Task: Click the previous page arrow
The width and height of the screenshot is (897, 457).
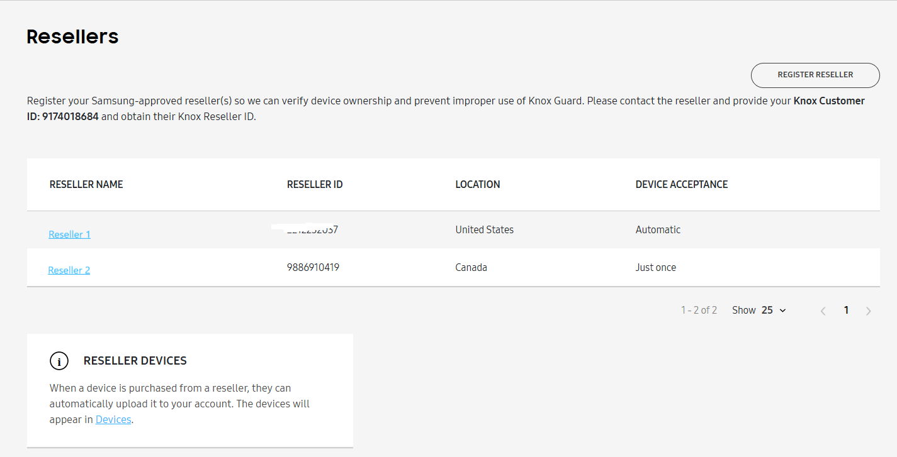Action: 823,310
